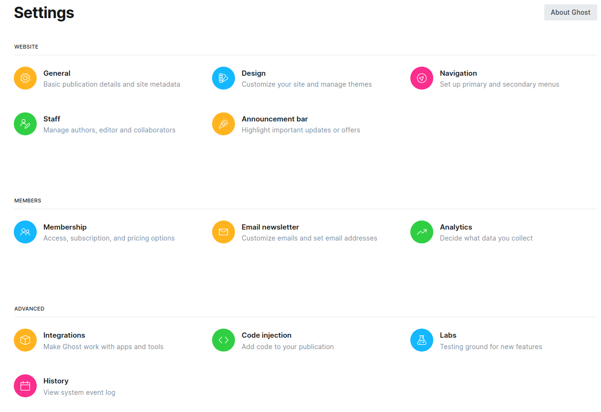601x412 pixels.
Task: Open the History calendar icon
Action: [25, 386]
